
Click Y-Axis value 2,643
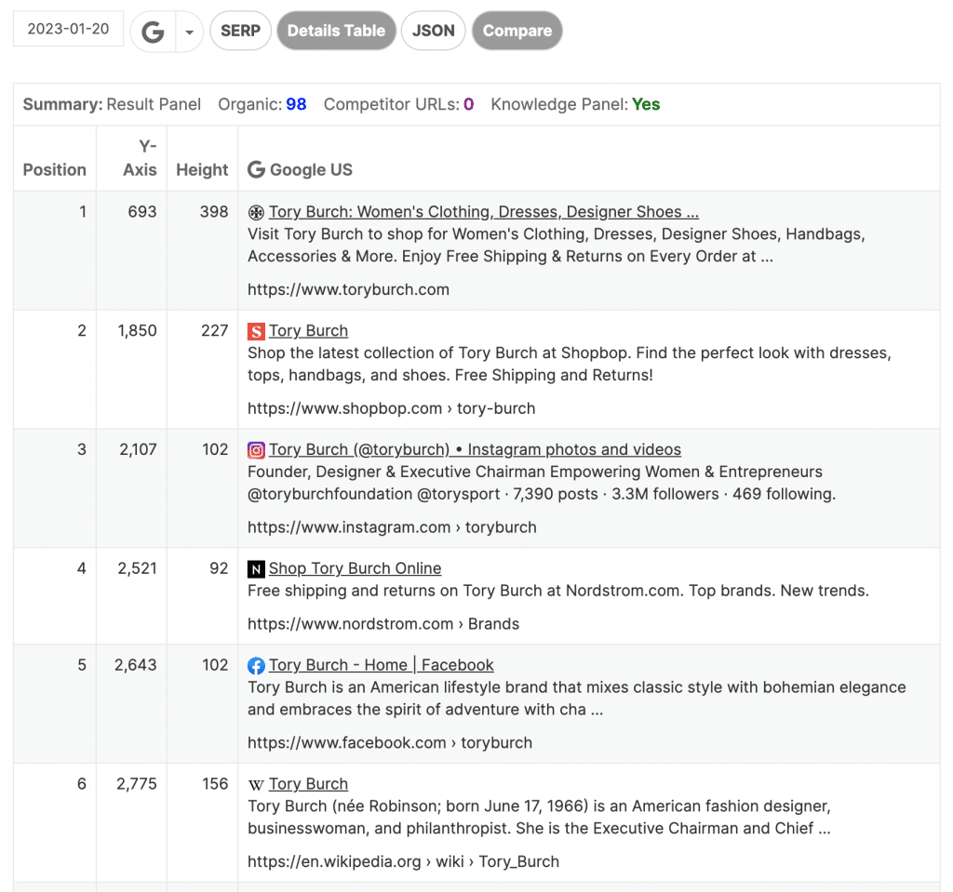click(136, 665)
